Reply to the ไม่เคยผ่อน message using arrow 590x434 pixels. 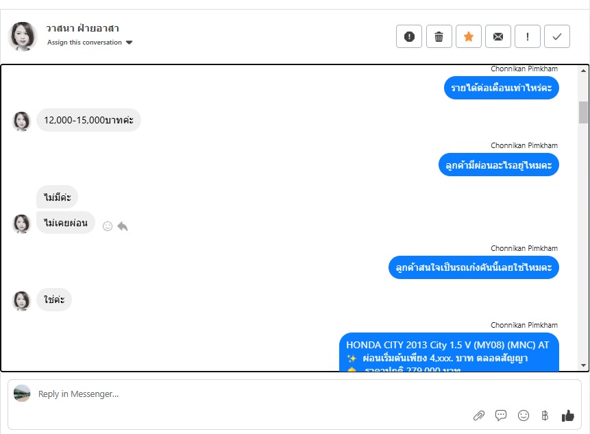click(x=122, y=226)
